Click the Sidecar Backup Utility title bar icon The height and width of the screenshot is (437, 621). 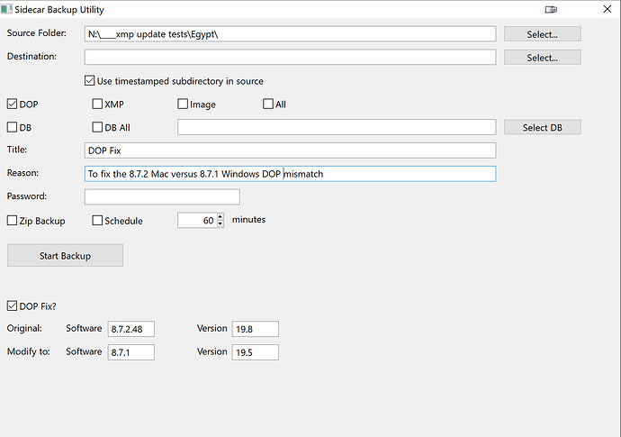[x=7, y=10]
